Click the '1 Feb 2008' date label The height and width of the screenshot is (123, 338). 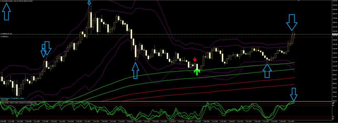coord(3,121)
